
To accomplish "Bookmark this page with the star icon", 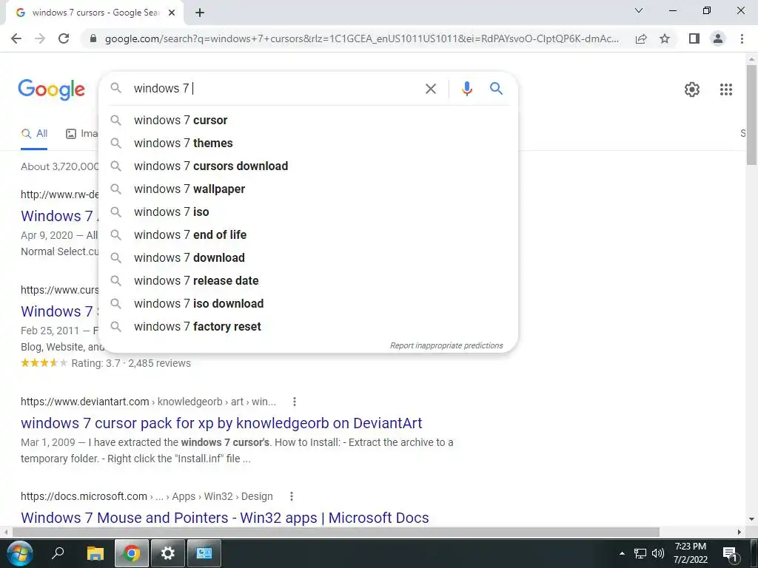I will (665, 38).
